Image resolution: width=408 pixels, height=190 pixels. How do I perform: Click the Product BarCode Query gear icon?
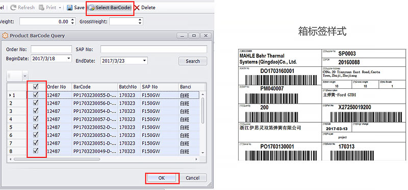coord(5,35)
